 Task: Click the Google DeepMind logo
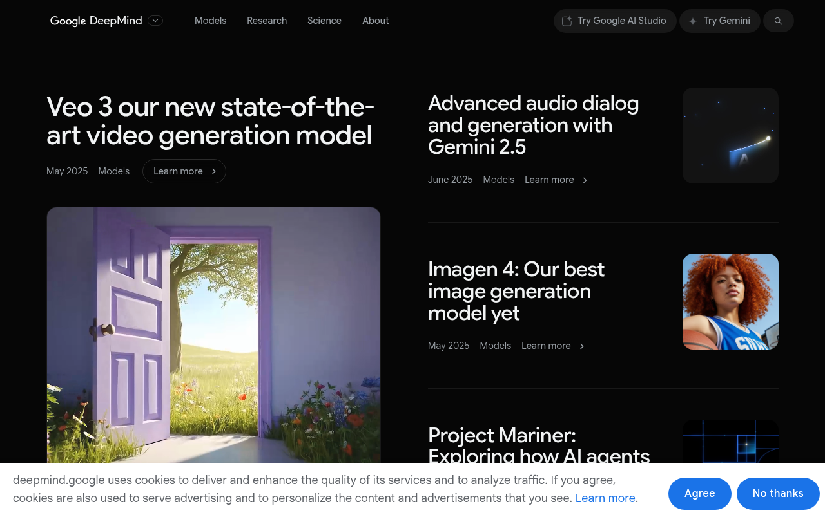(95, 21)
